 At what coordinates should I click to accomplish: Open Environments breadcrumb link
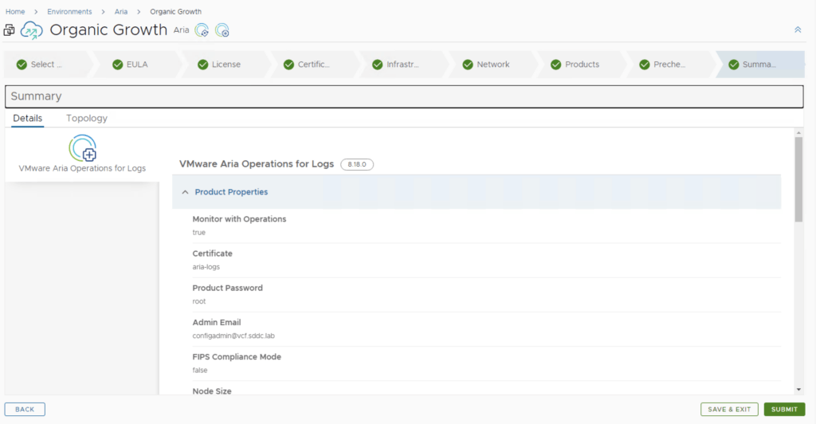click(69, 12)
